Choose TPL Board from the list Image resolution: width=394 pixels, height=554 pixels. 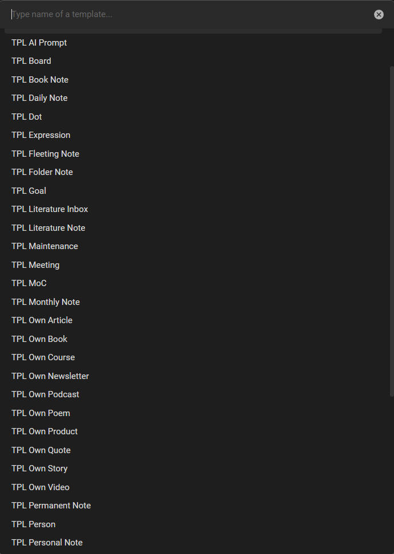point(31,61)
